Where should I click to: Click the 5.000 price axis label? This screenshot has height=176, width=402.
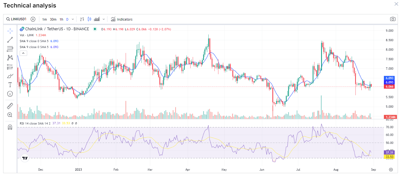point(390,107)
